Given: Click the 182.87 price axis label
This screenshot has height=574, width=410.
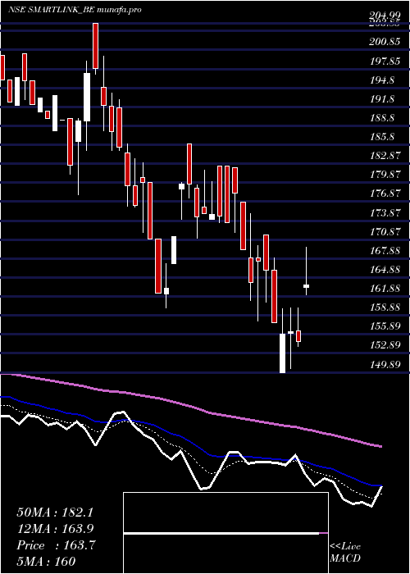Looking at the screenshot, I should click(385, 156).
